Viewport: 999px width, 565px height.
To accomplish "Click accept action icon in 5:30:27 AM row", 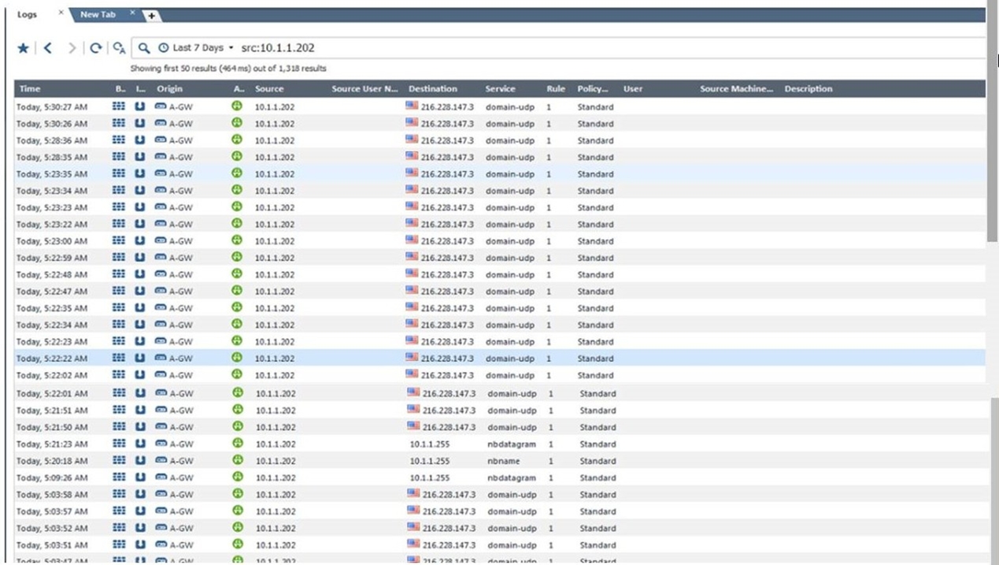I will tap(237, 106).
